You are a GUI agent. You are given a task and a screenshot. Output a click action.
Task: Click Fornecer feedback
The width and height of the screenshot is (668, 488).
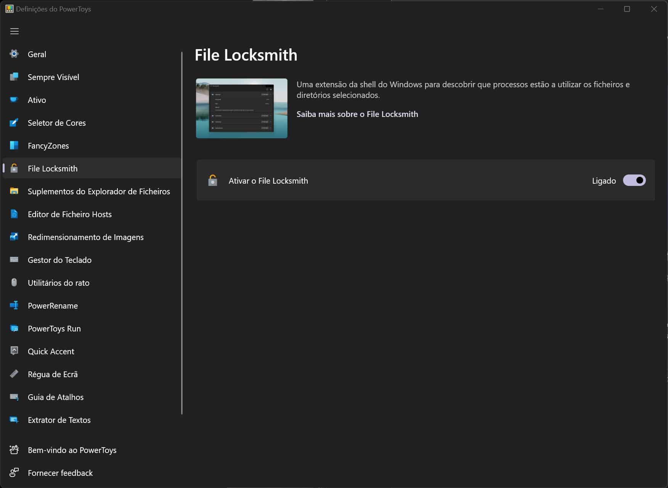click(60, 473)
